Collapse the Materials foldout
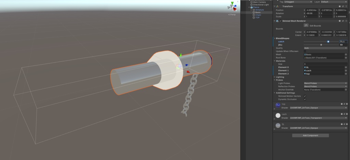 point(275,61)
